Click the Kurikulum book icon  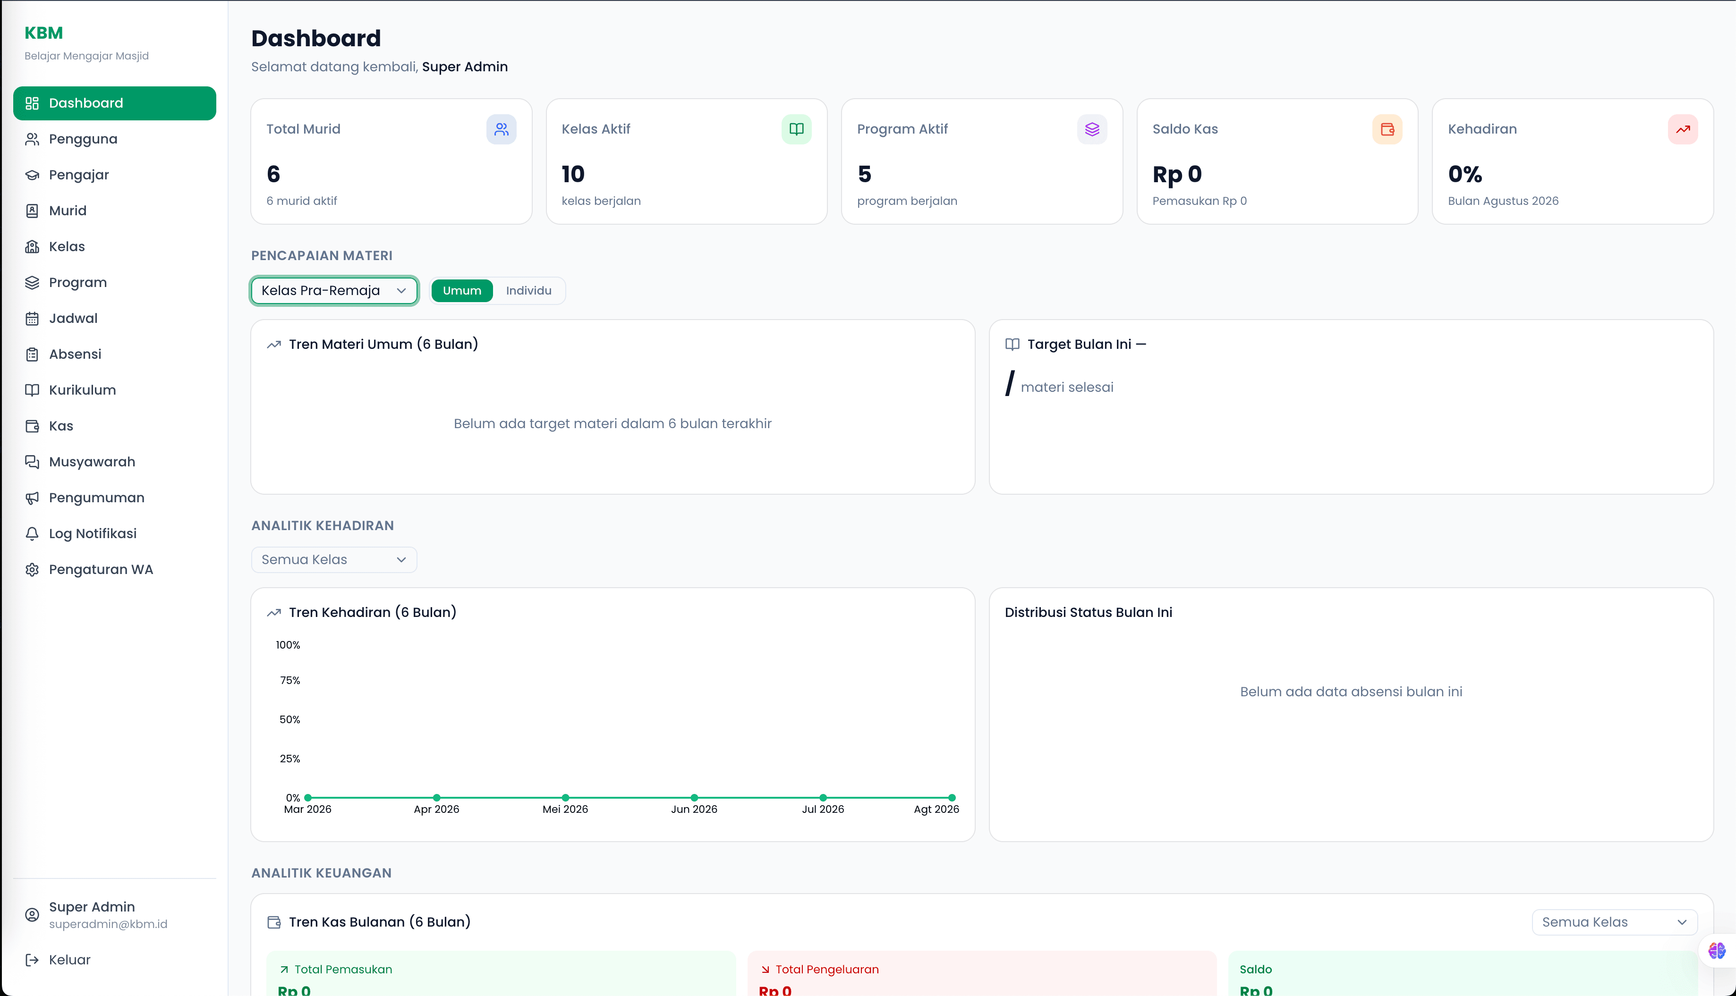(32, 390)
